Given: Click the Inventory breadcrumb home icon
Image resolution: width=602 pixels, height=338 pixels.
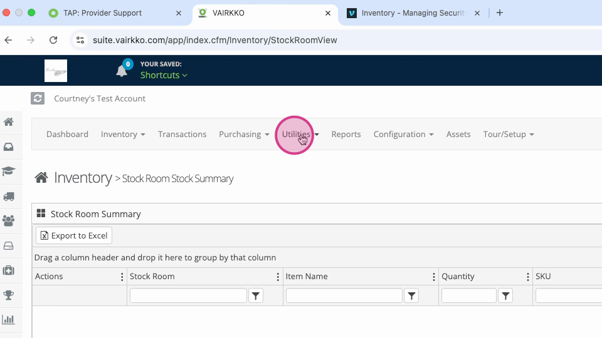Looking at the screenshot, I should pyautogui.click(x=41, y=177).
